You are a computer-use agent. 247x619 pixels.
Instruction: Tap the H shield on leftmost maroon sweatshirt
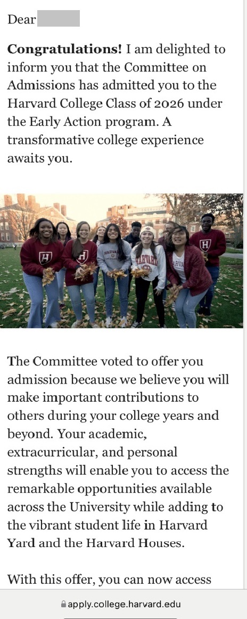(x=45, y=258)
